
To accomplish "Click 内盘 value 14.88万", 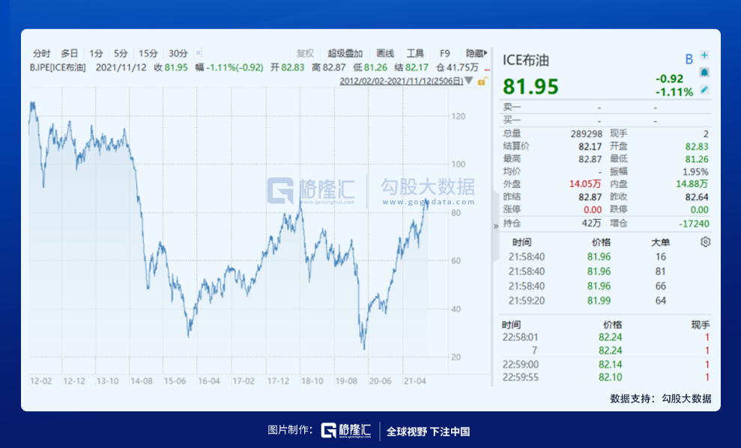I will [x=692, y=184].
